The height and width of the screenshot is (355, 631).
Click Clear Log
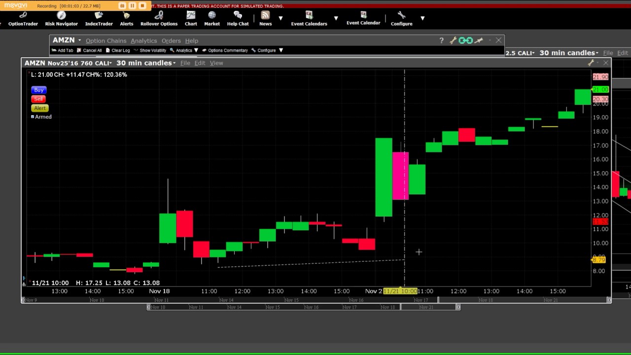pos(118,50)
